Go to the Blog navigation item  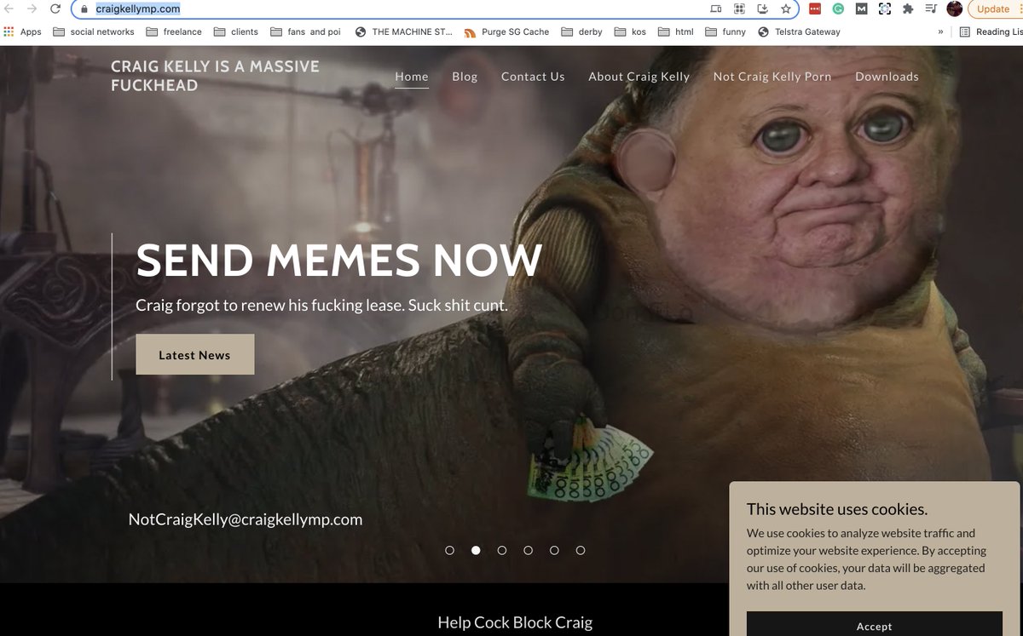(x=465, y=76)
